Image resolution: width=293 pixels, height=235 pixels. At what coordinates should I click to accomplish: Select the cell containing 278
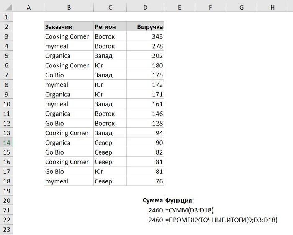145,46
